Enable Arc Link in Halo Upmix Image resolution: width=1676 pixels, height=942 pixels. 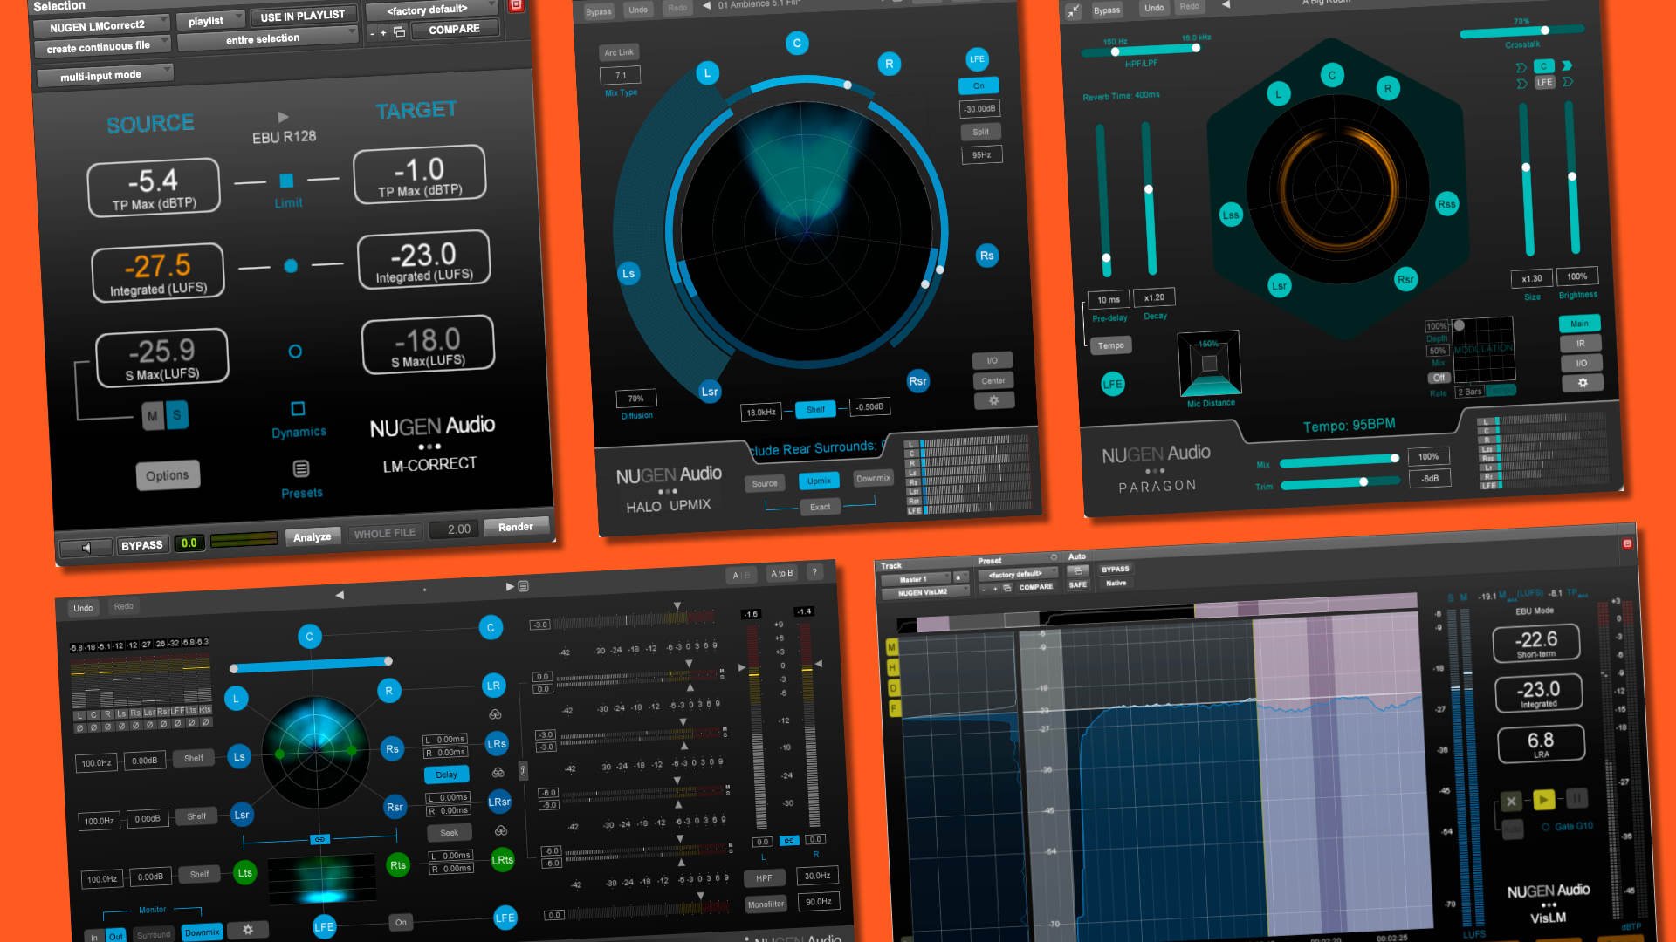619,51
